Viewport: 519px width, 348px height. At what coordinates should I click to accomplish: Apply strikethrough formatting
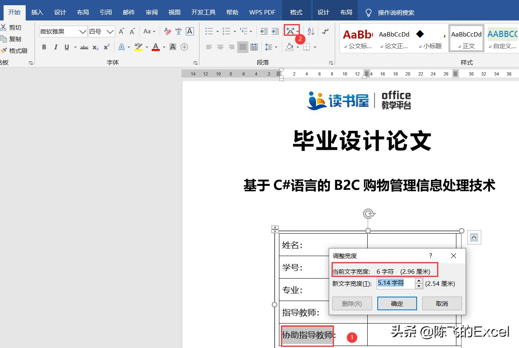(84, 47)
